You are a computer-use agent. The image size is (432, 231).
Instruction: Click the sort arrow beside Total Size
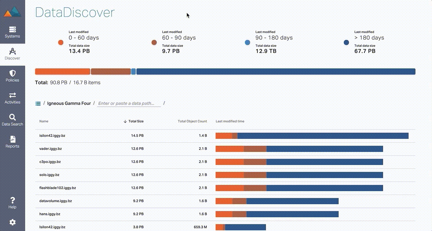(x=125, y=121)
